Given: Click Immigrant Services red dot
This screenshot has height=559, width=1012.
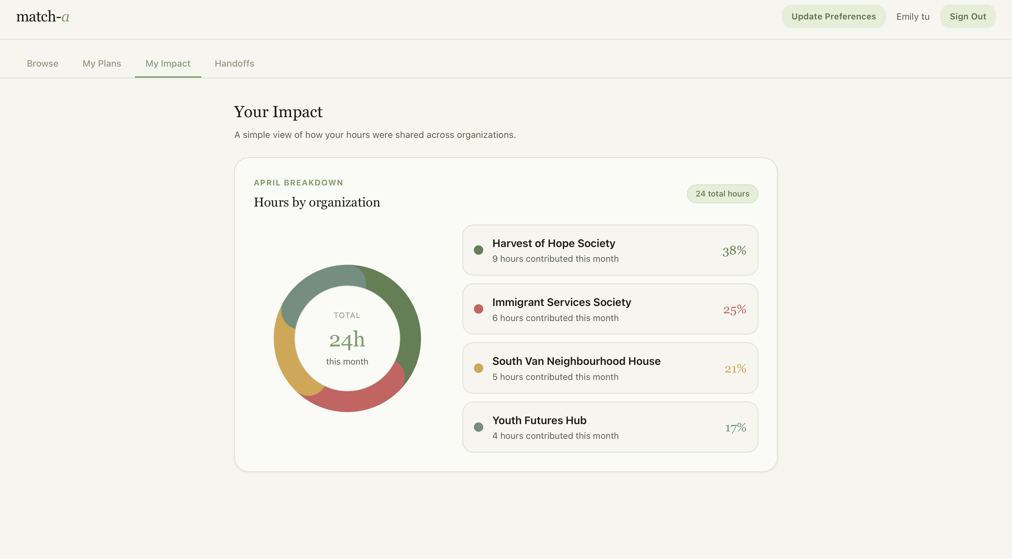Looking at the screenshot, I should point(478,309).
